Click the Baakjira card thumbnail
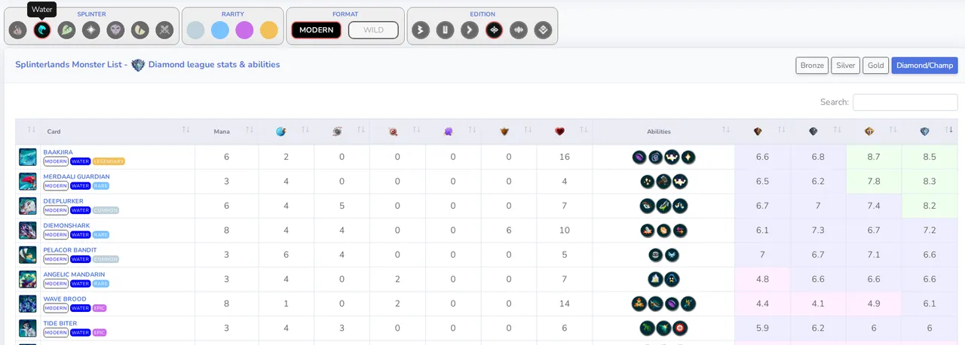The height and width of the screenshot is (345, 965). click(x=28, y=157)
